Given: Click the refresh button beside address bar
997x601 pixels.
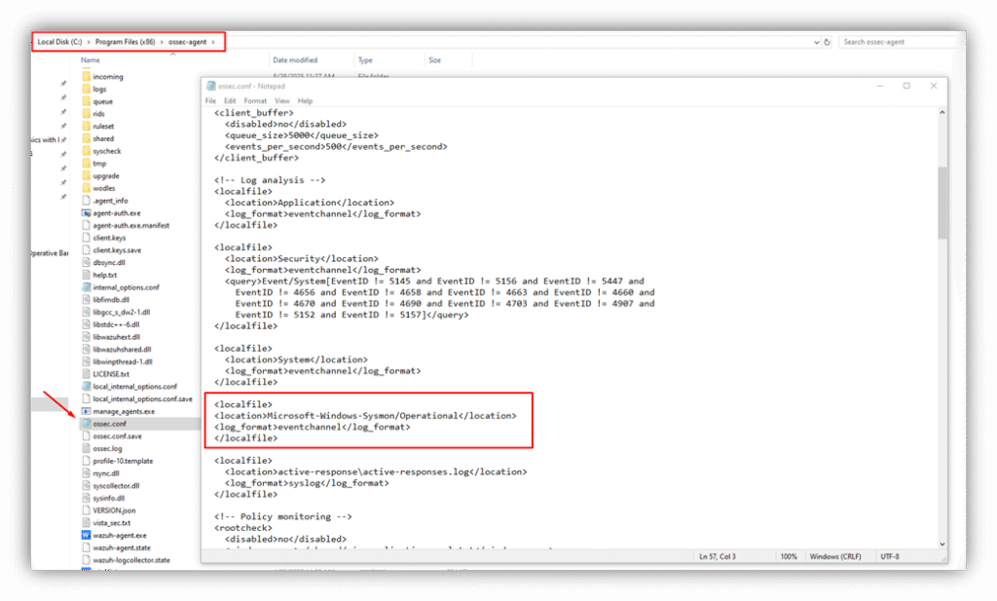Looking at the screenshot, I should coord(828,42).
